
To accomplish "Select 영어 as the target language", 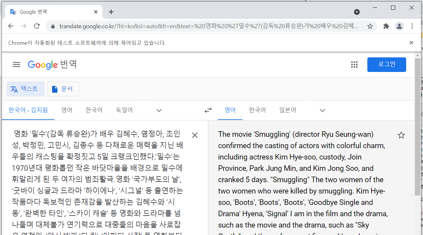I will point(230,110).
